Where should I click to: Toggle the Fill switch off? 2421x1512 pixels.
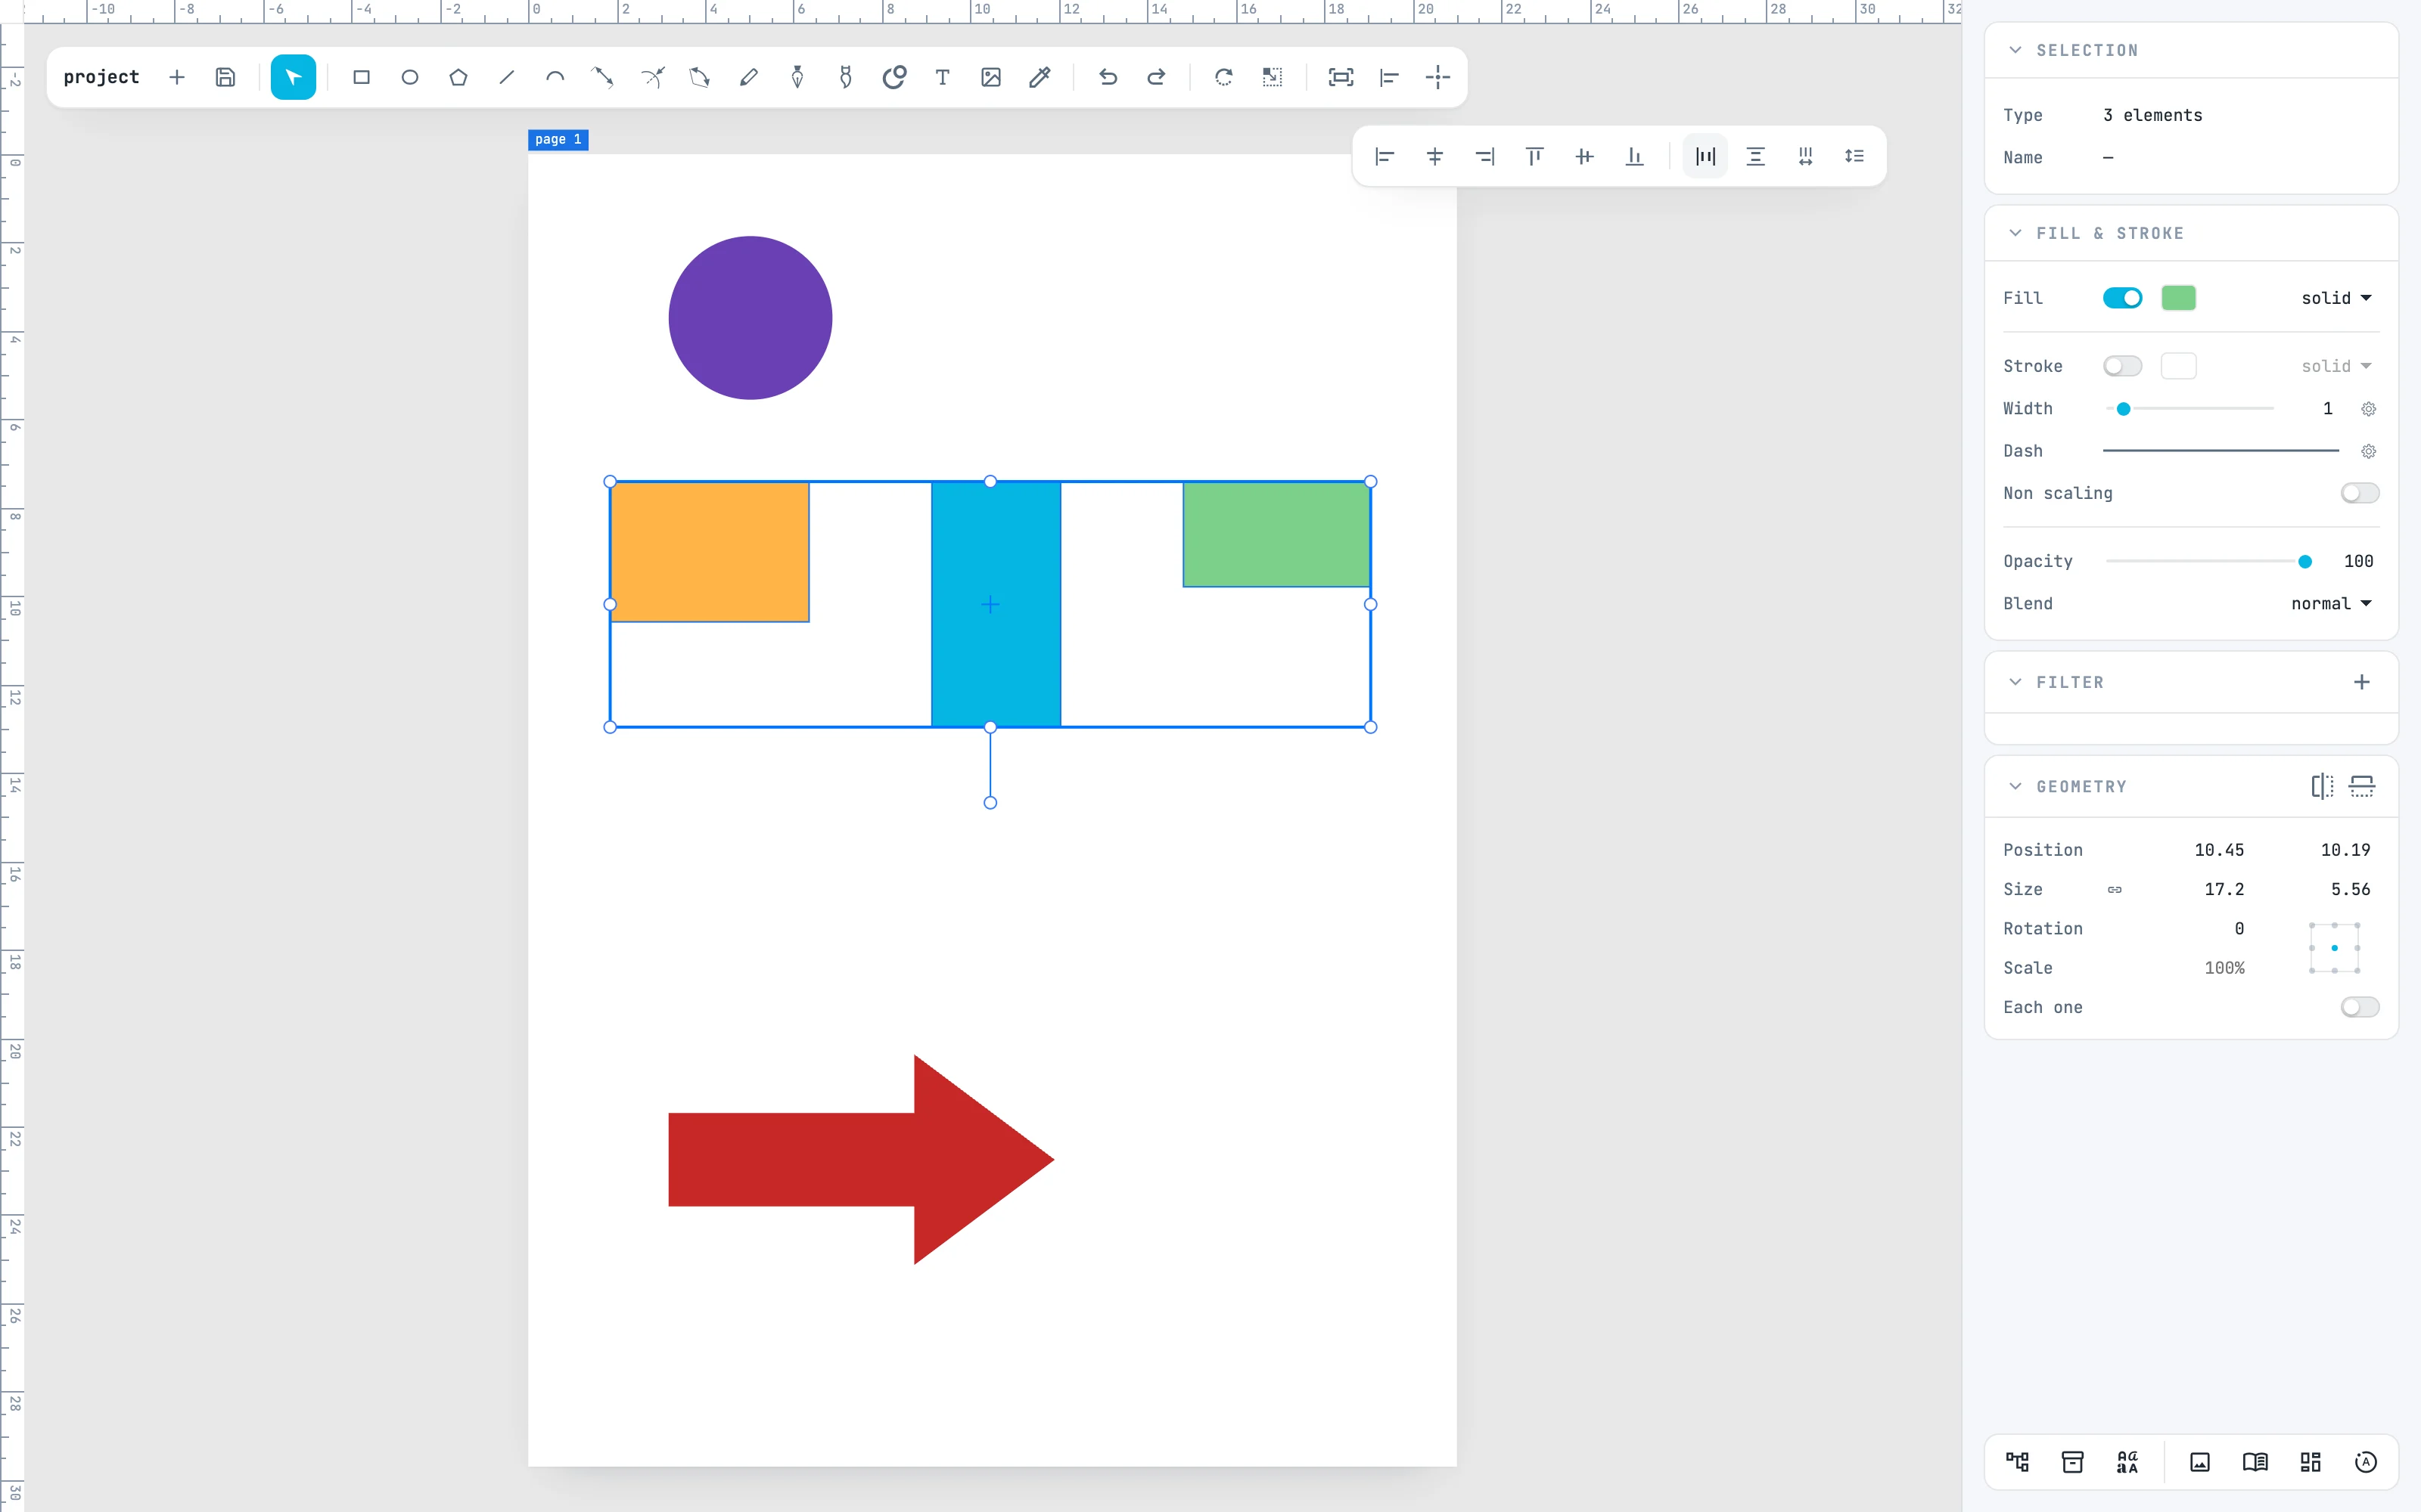point(2122,298)
